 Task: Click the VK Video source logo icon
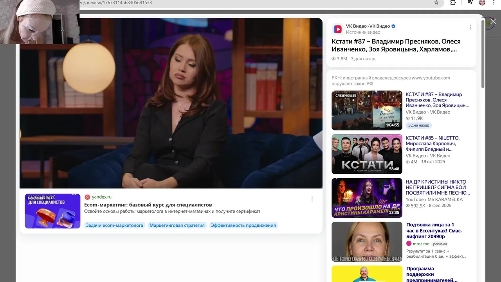tap(337, 29)
